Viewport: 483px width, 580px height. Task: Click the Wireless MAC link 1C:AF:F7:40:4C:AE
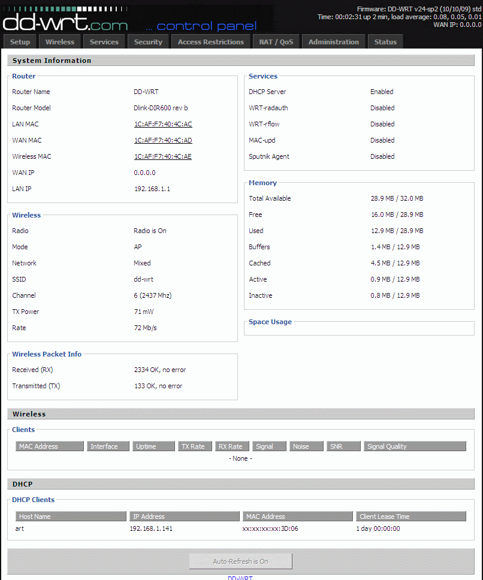(x=163, y=156)
